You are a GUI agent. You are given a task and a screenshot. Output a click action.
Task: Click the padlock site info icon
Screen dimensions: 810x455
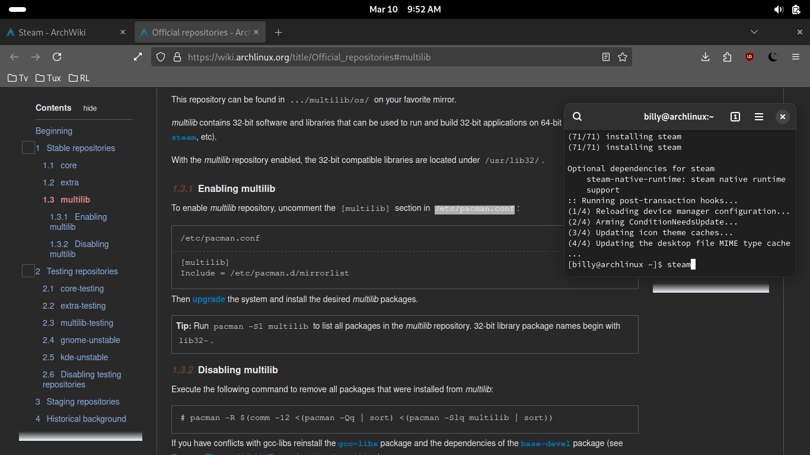pyautogui.click(x=177, y=57)
